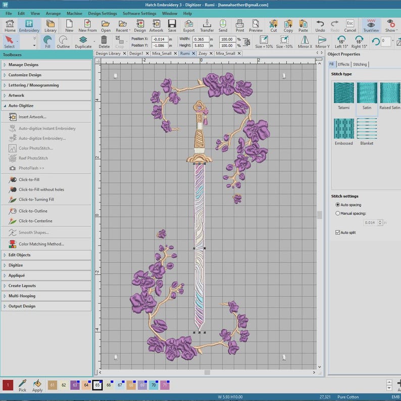Pick a color with the Pick eyedropper
Viewport: 401px width, 401px height.
tap(22, 385)
